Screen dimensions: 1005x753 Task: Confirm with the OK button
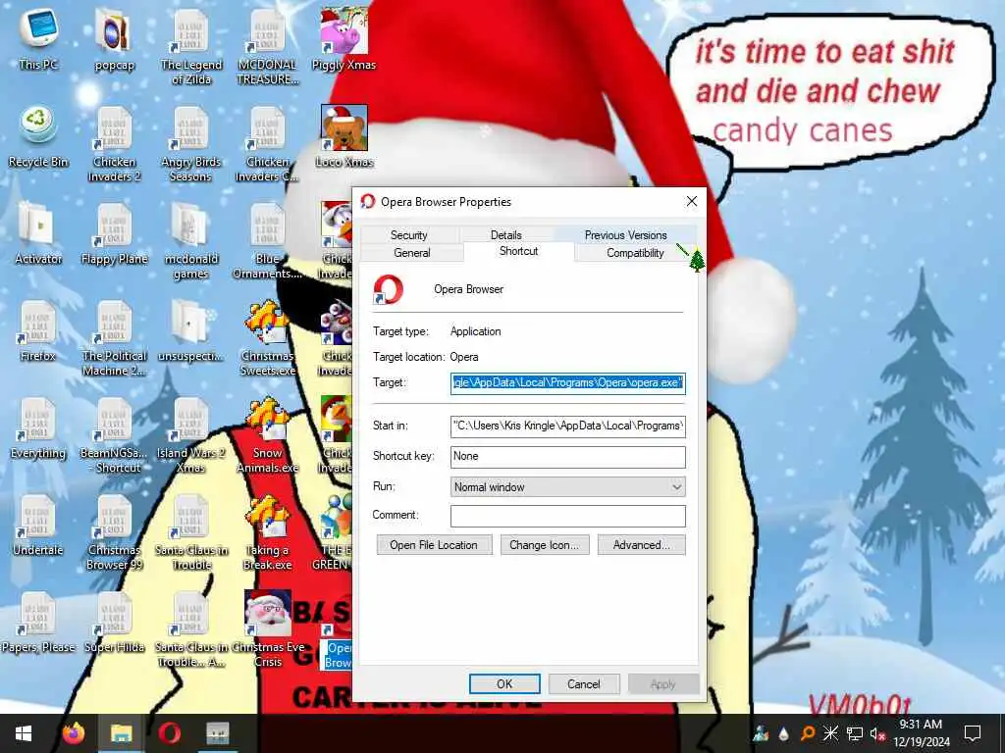coord(504,683)
